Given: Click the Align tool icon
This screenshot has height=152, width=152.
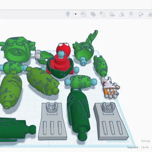Looking at the screenshot, I should [112, 14].
